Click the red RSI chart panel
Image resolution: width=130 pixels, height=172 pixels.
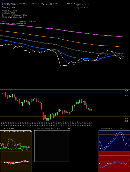pos(114,162)
